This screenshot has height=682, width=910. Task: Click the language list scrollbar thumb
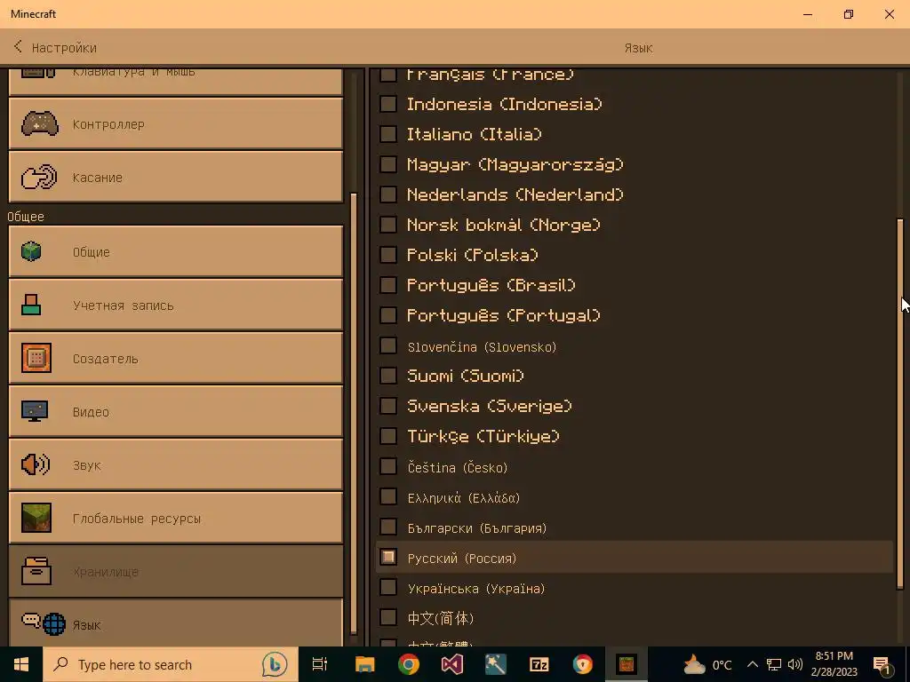pos(900,404)
